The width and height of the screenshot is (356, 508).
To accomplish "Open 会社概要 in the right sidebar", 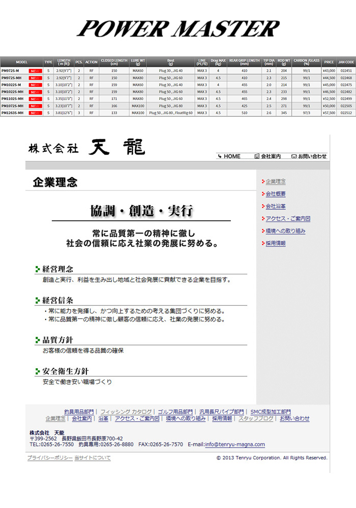I will [275, 194].
